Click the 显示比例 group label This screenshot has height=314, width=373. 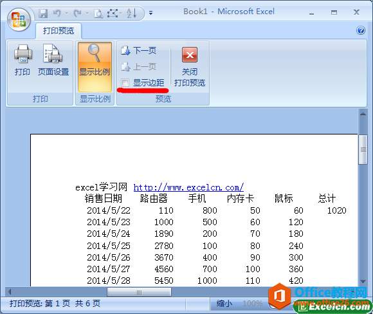point(95,99)
